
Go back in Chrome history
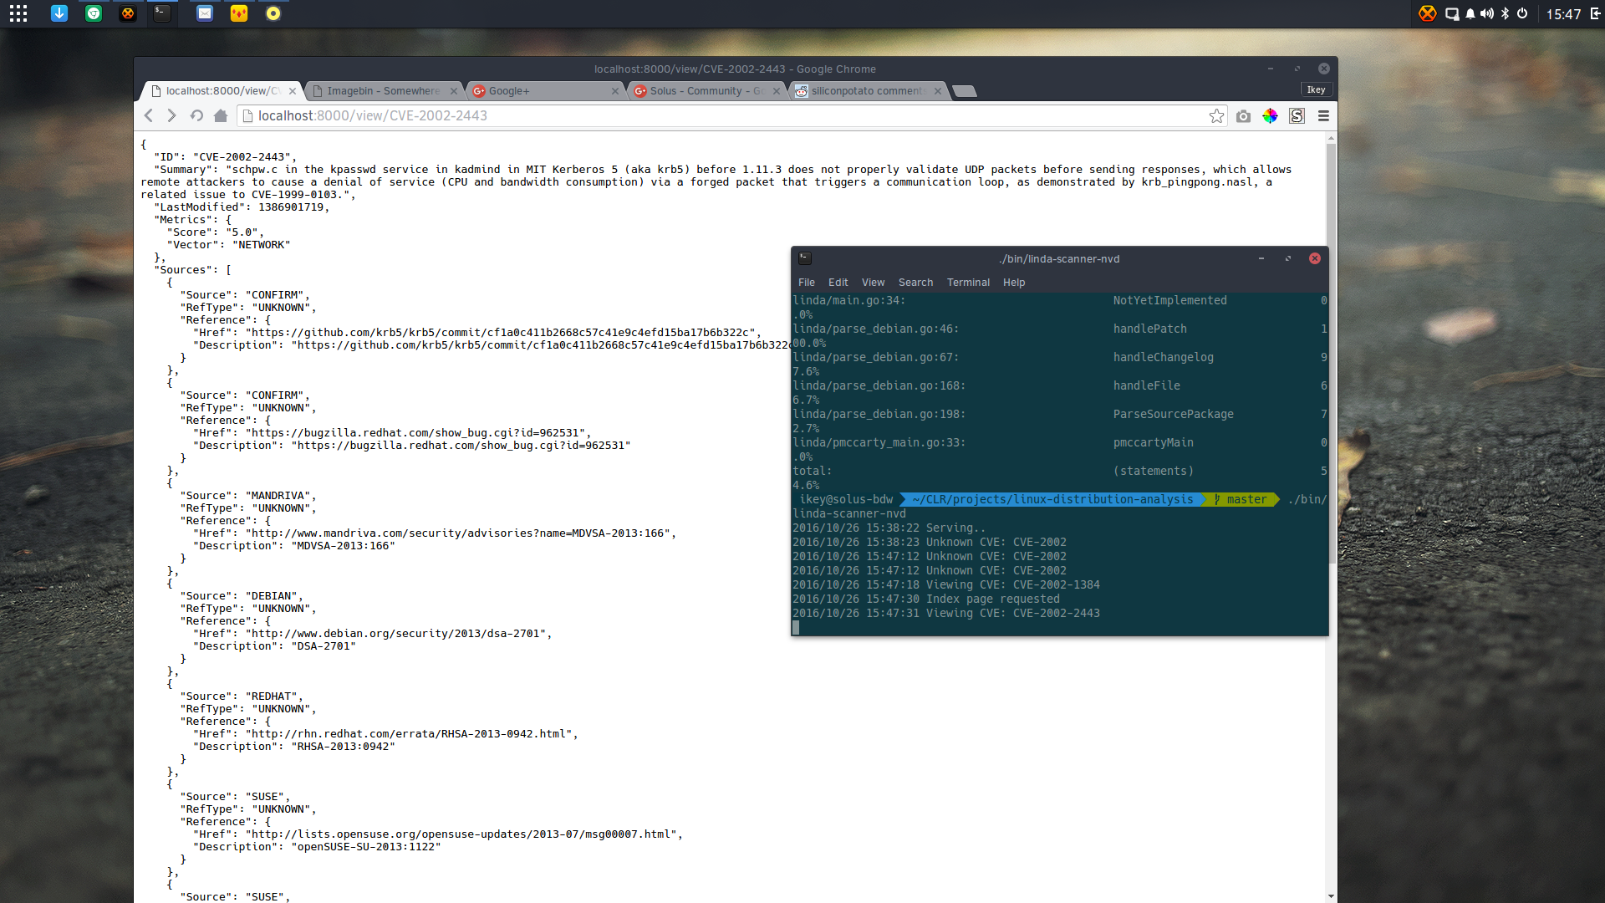pos(149,115)
